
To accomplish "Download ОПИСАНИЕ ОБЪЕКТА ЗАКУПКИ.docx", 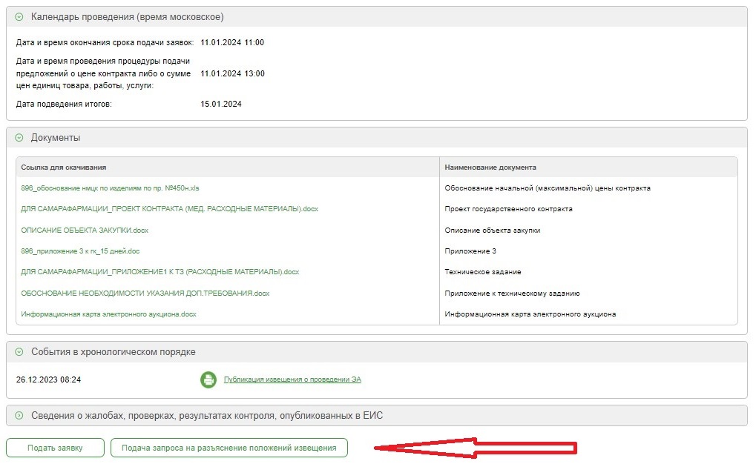I will pyautogui.click(x=85, y=231).
